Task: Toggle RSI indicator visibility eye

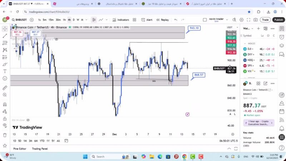Action: point(28,120)
